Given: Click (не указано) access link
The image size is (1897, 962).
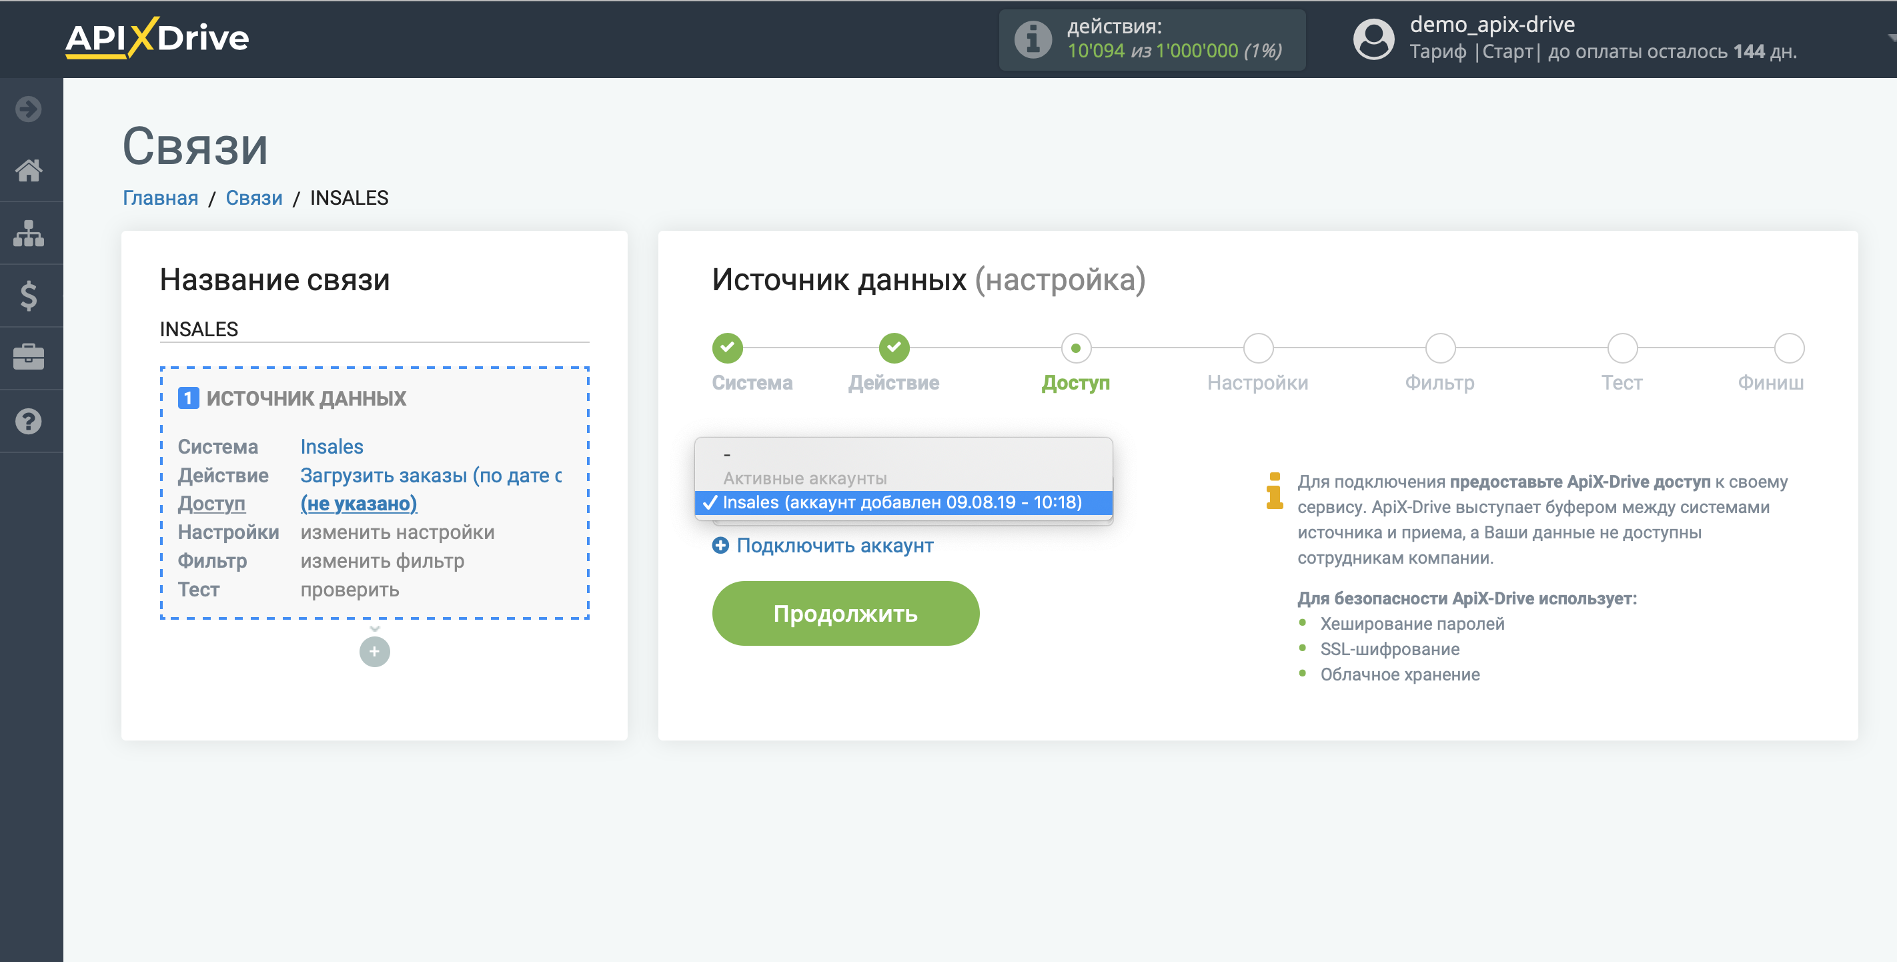Looking at the screenshot, I should 359,504.
